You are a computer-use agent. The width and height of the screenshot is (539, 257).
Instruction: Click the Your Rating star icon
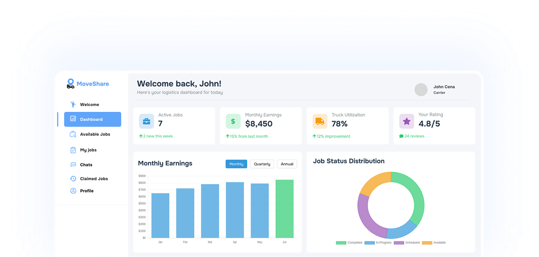point(406,121)
